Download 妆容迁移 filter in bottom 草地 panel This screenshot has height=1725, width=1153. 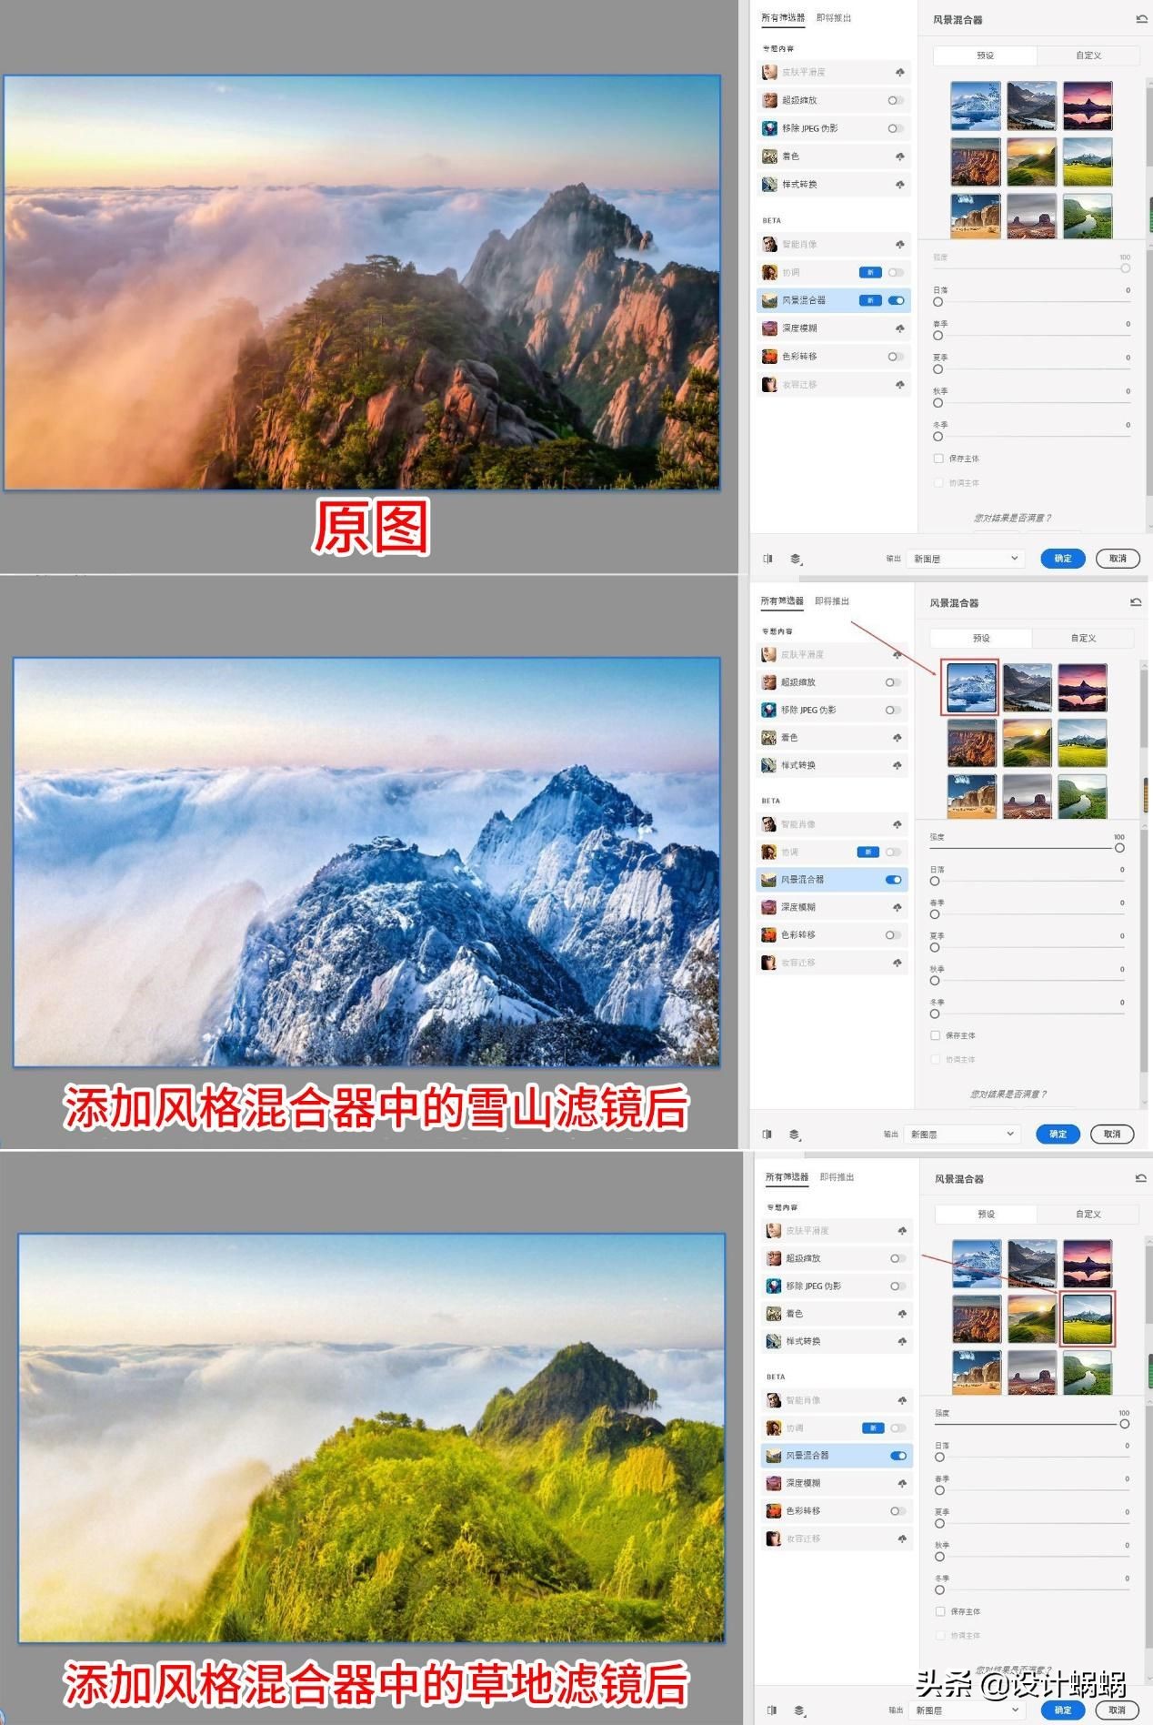902,1538
